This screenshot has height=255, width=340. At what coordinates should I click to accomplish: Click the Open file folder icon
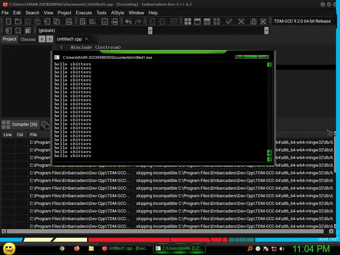coord(18,21)
